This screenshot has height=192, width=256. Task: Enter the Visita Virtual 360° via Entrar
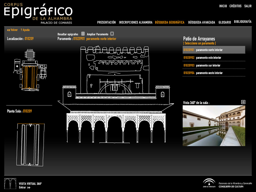point(25,187)
